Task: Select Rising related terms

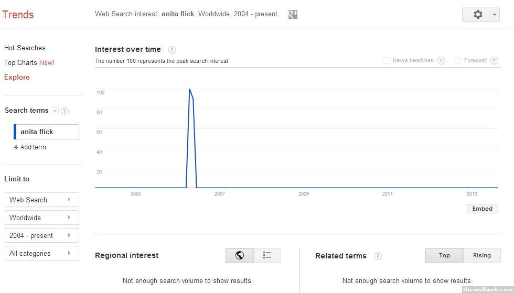Action: coord(481,255)
